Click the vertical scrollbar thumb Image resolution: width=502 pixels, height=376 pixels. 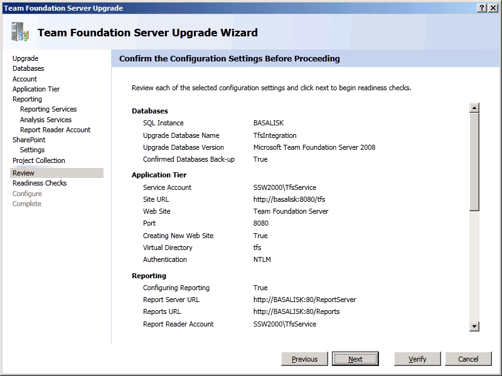click(474, 162)
